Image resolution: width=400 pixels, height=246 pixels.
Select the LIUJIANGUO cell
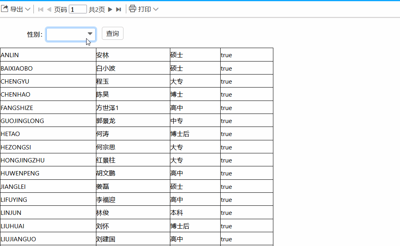pos(48,239)
